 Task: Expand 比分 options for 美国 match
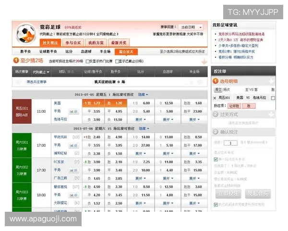(x=141, y=119)
